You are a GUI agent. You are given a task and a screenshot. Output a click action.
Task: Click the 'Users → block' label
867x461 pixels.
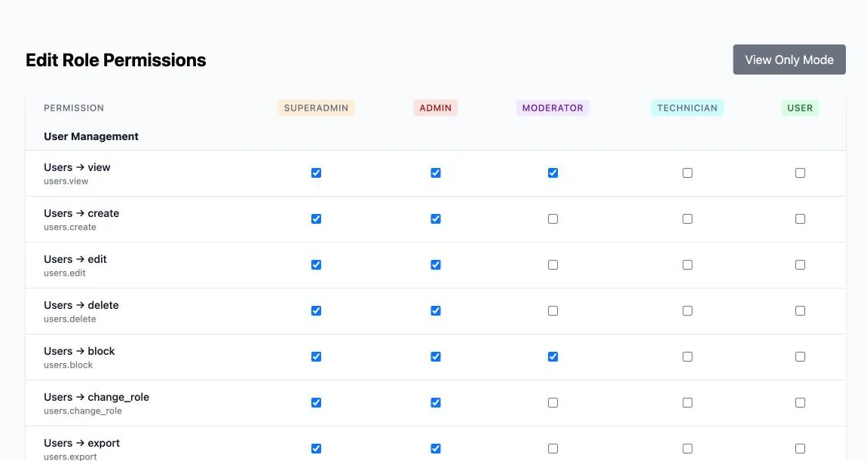[x=79, y=351]
